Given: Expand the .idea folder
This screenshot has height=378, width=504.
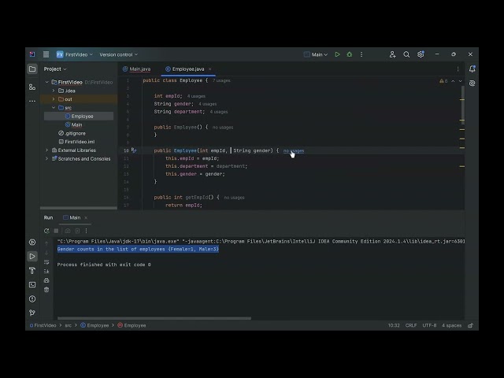Looking at the screenshot, I should pos(54,91).
